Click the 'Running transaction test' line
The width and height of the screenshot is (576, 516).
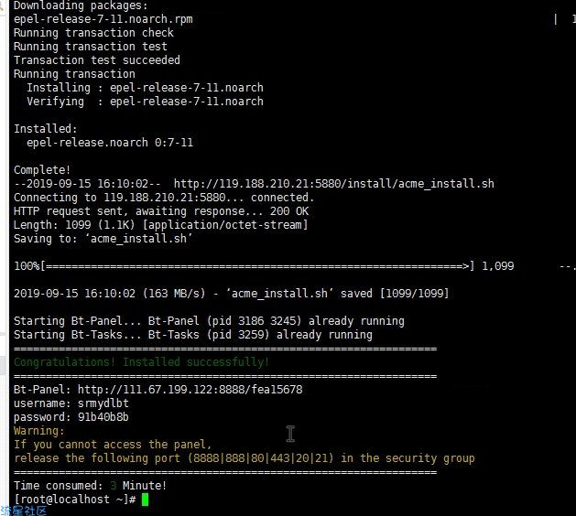coord(91,47)
